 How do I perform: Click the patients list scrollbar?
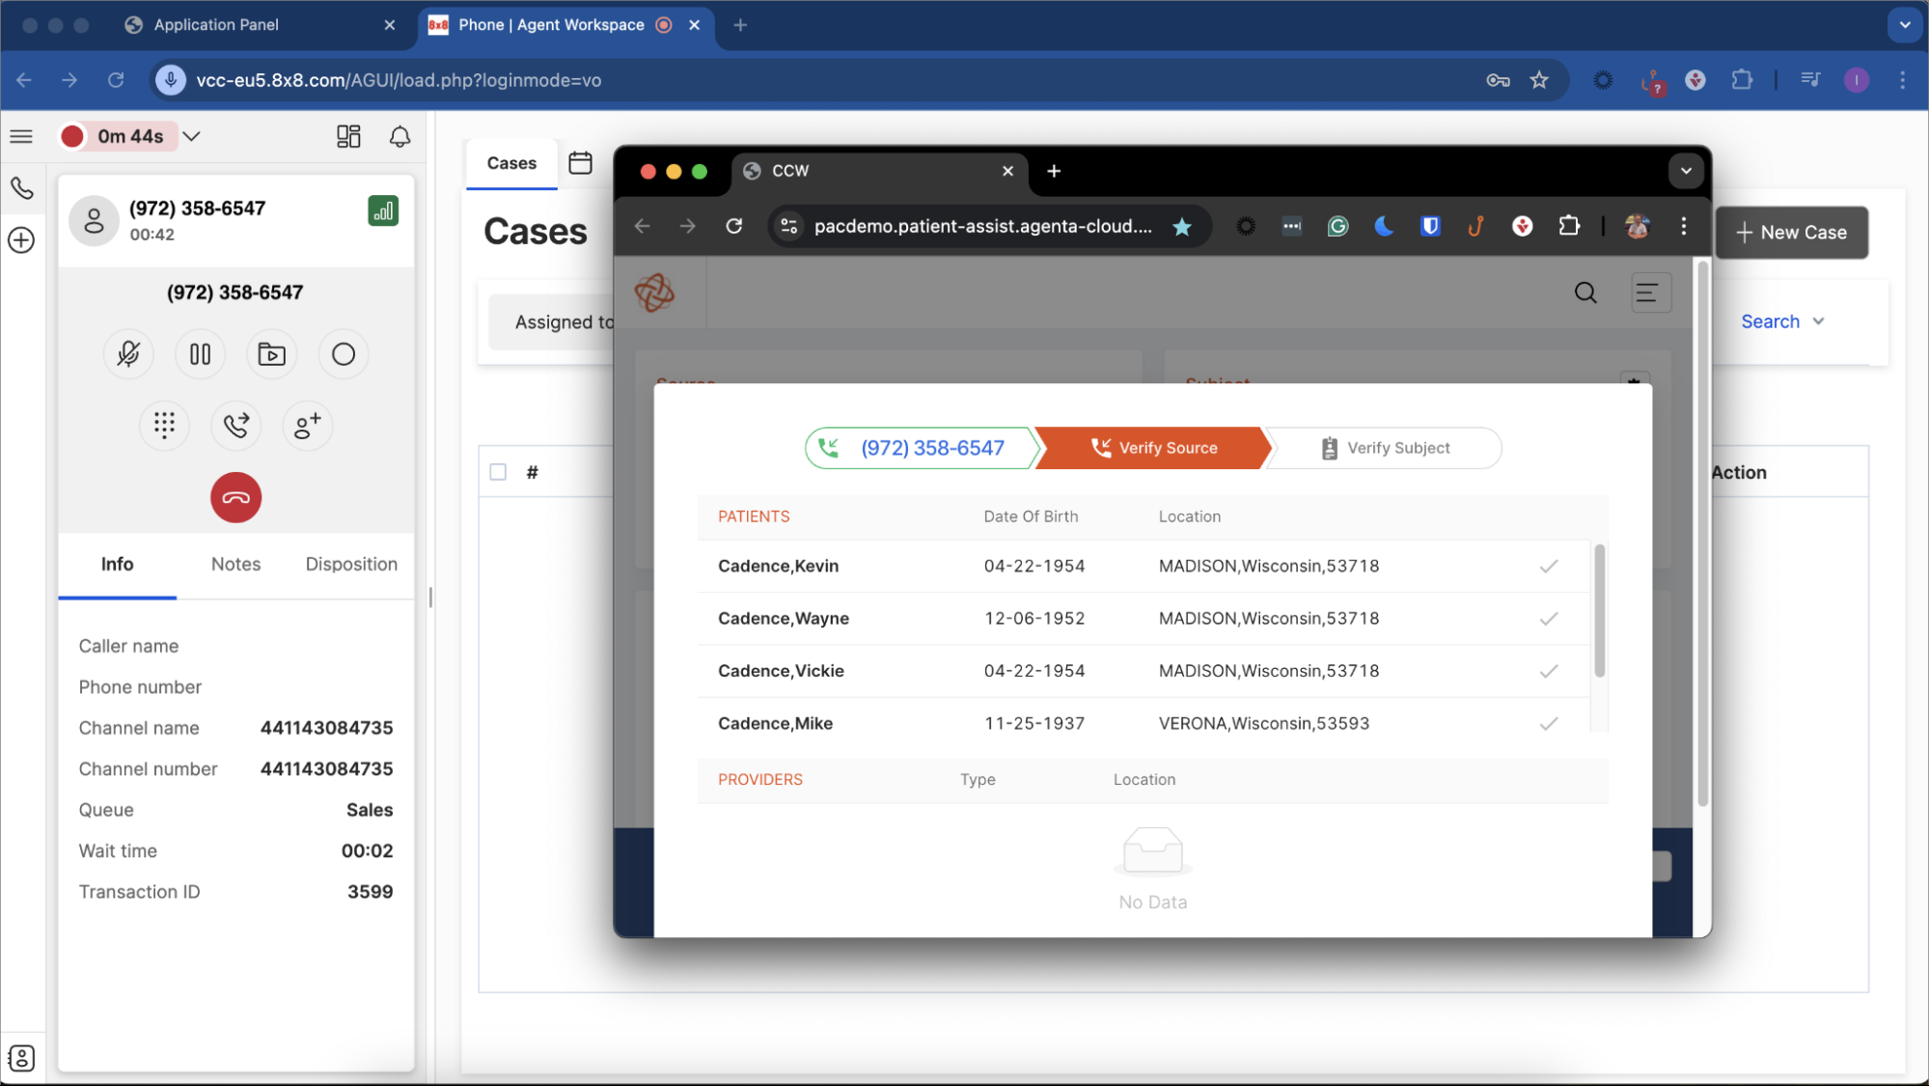1599,610
